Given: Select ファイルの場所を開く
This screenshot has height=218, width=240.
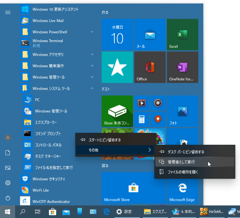Looking at the screenshot, I should (x=195, y=172).
